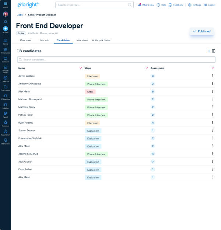Screen dimensions: 221x230
Task: Click Ryan Fogarty's assessment score 4
Action: tap(153, 123)
